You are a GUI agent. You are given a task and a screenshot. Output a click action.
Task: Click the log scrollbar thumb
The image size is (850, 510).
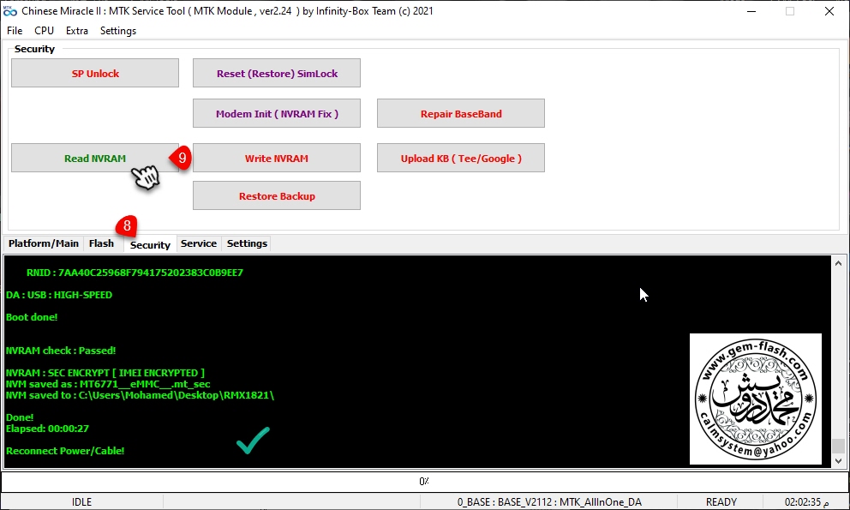pos(838,446)
